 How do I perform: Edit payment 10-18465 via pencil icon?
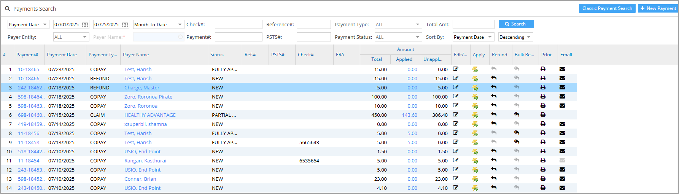click(x=455, y=69)
